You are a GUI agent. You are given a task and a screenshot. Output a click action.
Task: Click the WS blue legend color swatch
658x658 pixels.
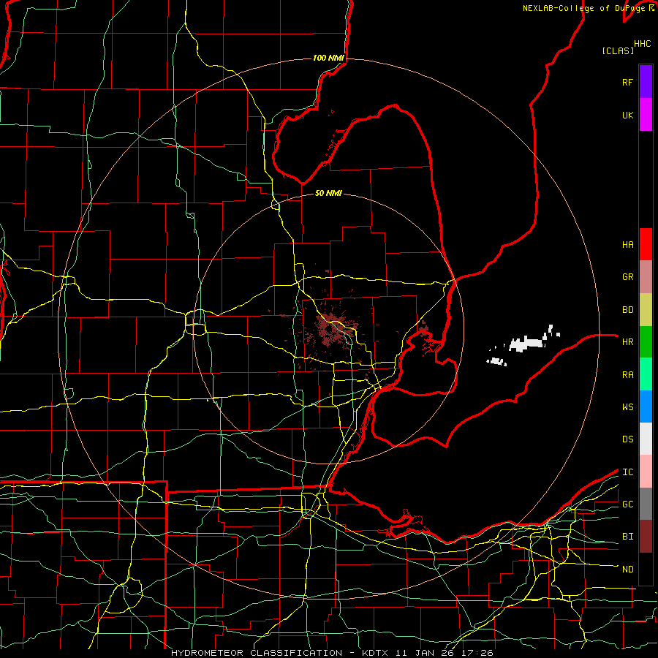[646, 406]
